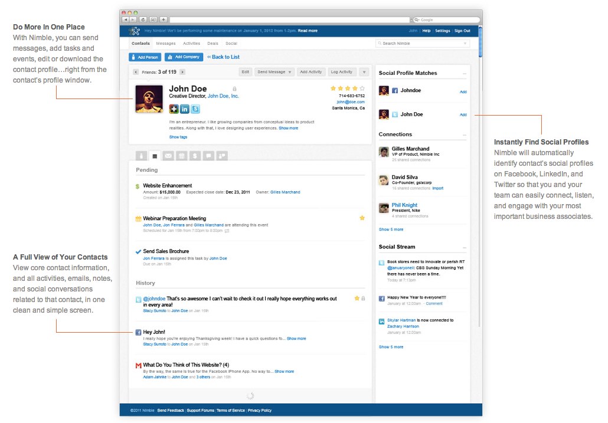Click the Twitter icon beside the @johndoe message
This screenshot has height=423, width=608.
(x=138, y=300)
